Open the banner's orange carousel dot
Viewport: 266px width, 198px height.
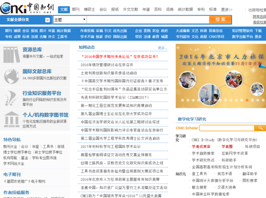click(x=247, y=100)
